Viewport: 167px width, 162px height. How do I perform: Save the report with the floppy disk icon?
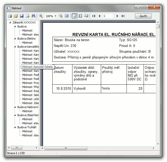tap(22, 16)
